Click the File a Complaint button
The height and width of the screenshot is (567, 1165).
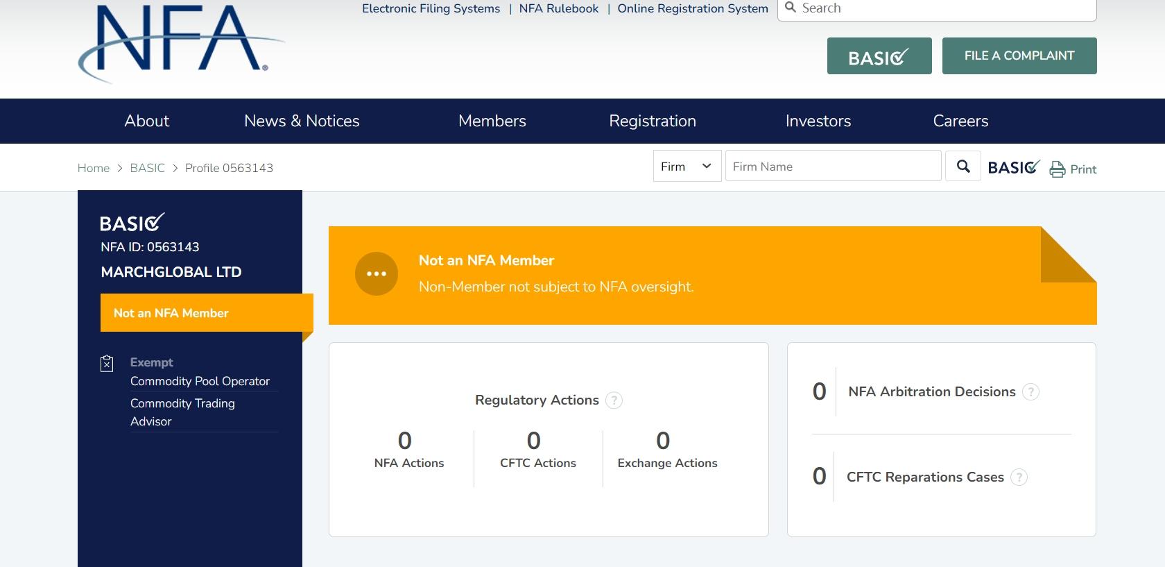coord(1019,56)
